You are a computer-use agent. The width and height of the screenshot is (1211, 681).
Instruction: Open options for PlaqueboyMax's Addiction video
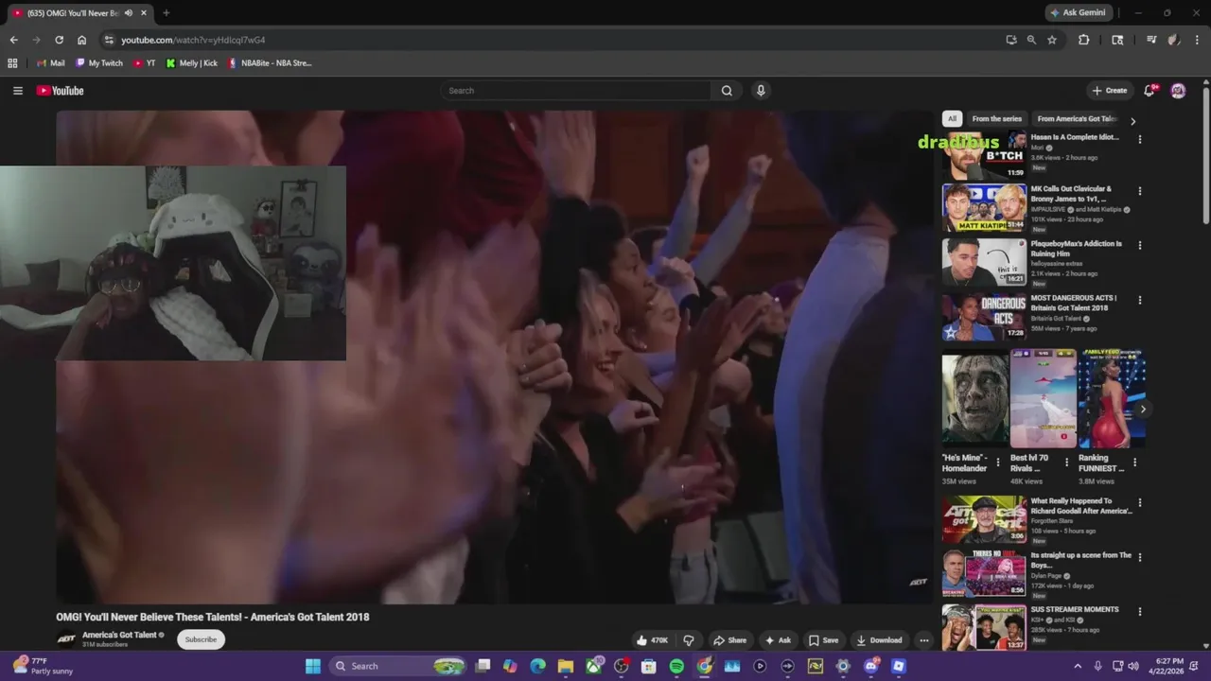pyautogui.click(x=1139, y=245)
